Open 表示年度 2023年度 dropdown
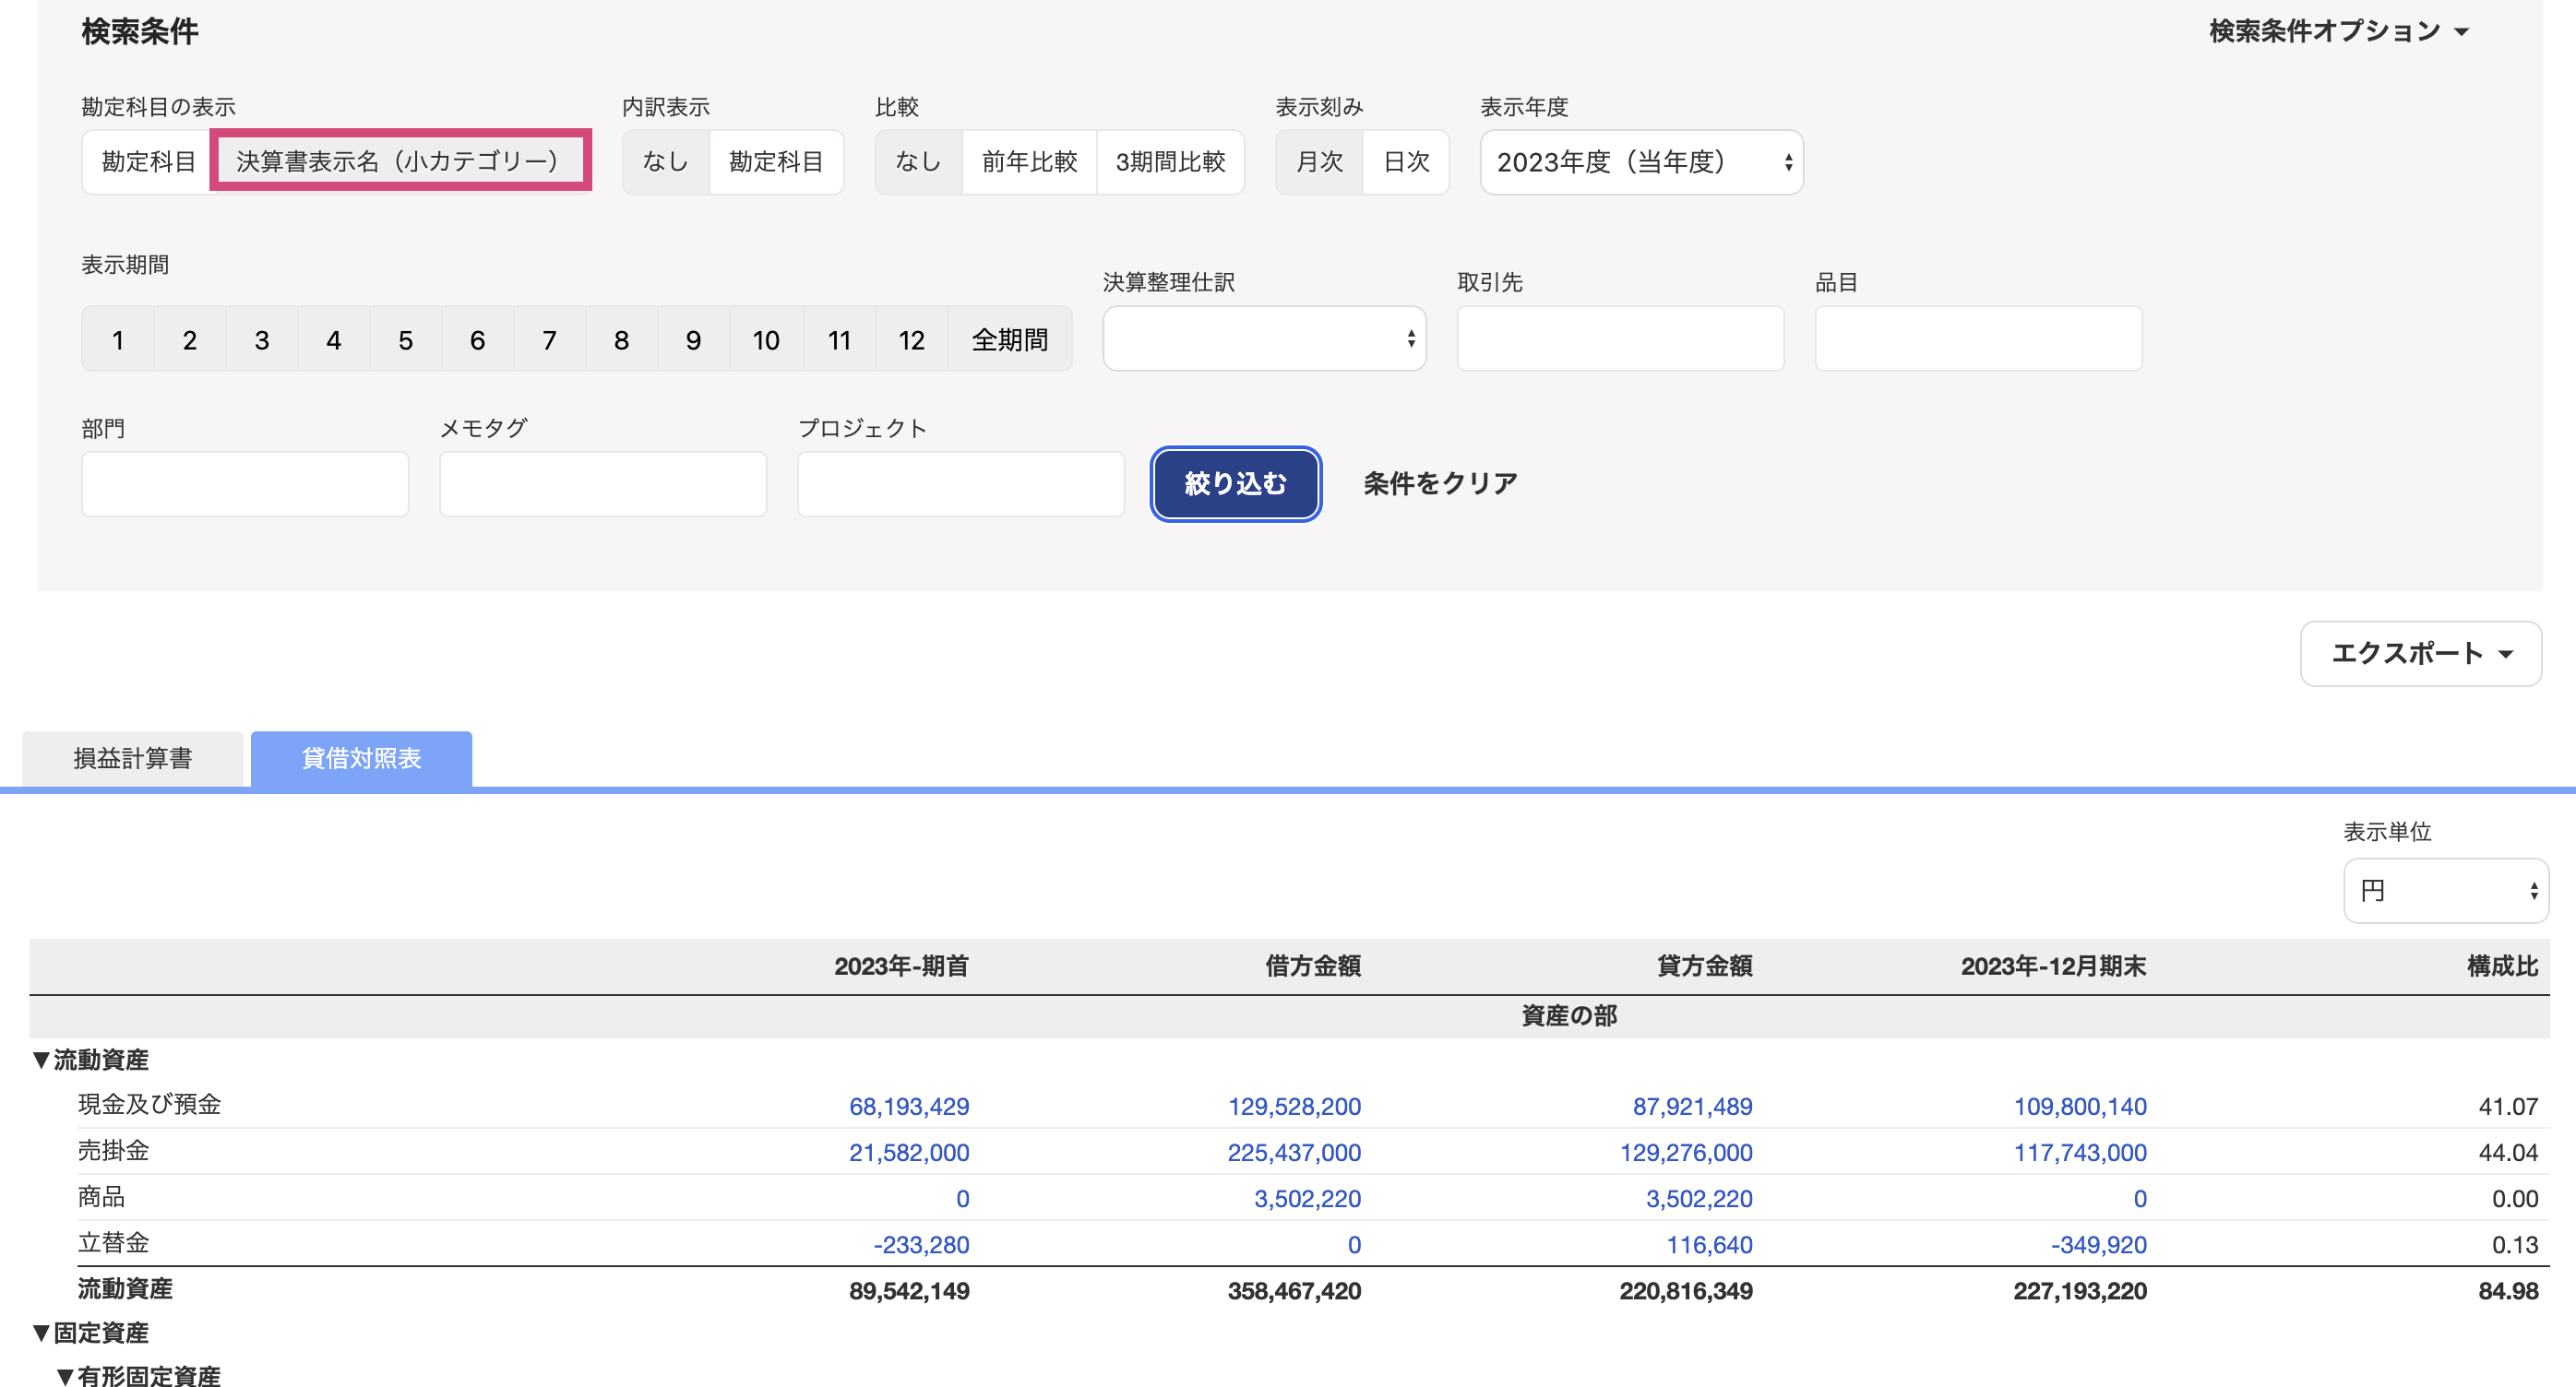 [x=1641, y=162]
